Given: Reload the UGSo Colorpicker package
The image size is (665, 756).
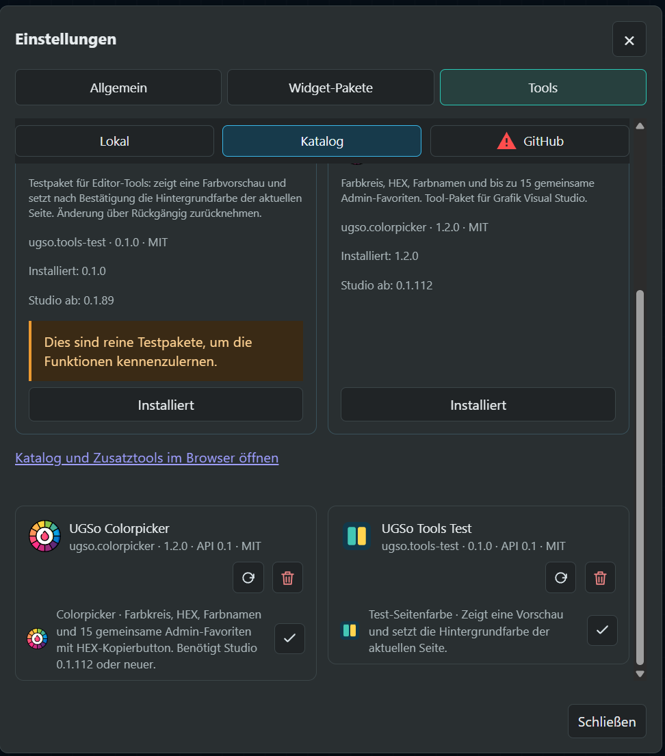Looking at the screenshot, I should (x=248, y=577).
